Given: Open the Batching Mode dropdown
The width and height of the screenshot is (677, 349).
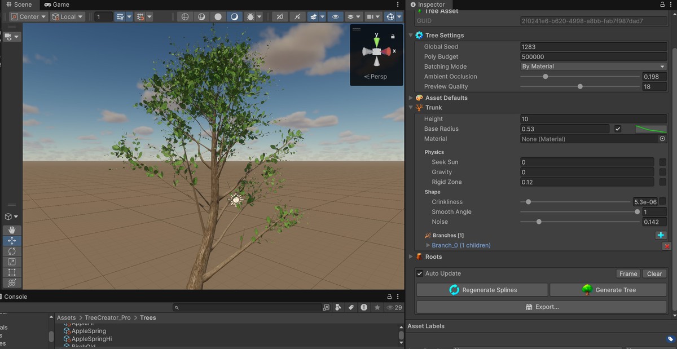Looking at the screenshot, I should [594, 67].
